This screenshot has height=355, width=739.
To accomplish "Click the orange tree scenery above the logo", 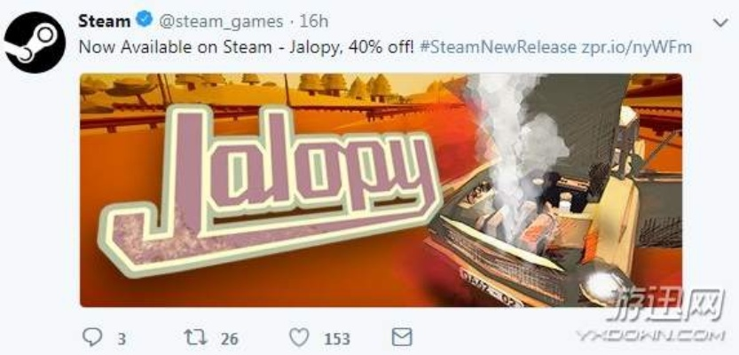I will click(264, 89).
